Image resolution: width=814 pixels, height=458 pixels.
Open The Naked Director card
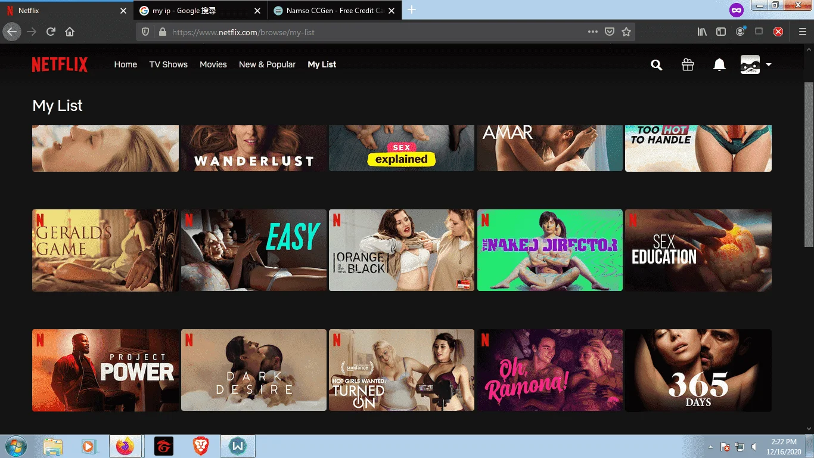pos(550,250)
